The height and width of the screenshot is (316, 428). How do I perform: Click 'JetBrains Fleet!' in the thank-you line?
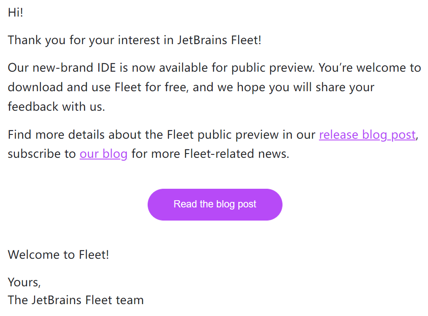pos(219,40)
